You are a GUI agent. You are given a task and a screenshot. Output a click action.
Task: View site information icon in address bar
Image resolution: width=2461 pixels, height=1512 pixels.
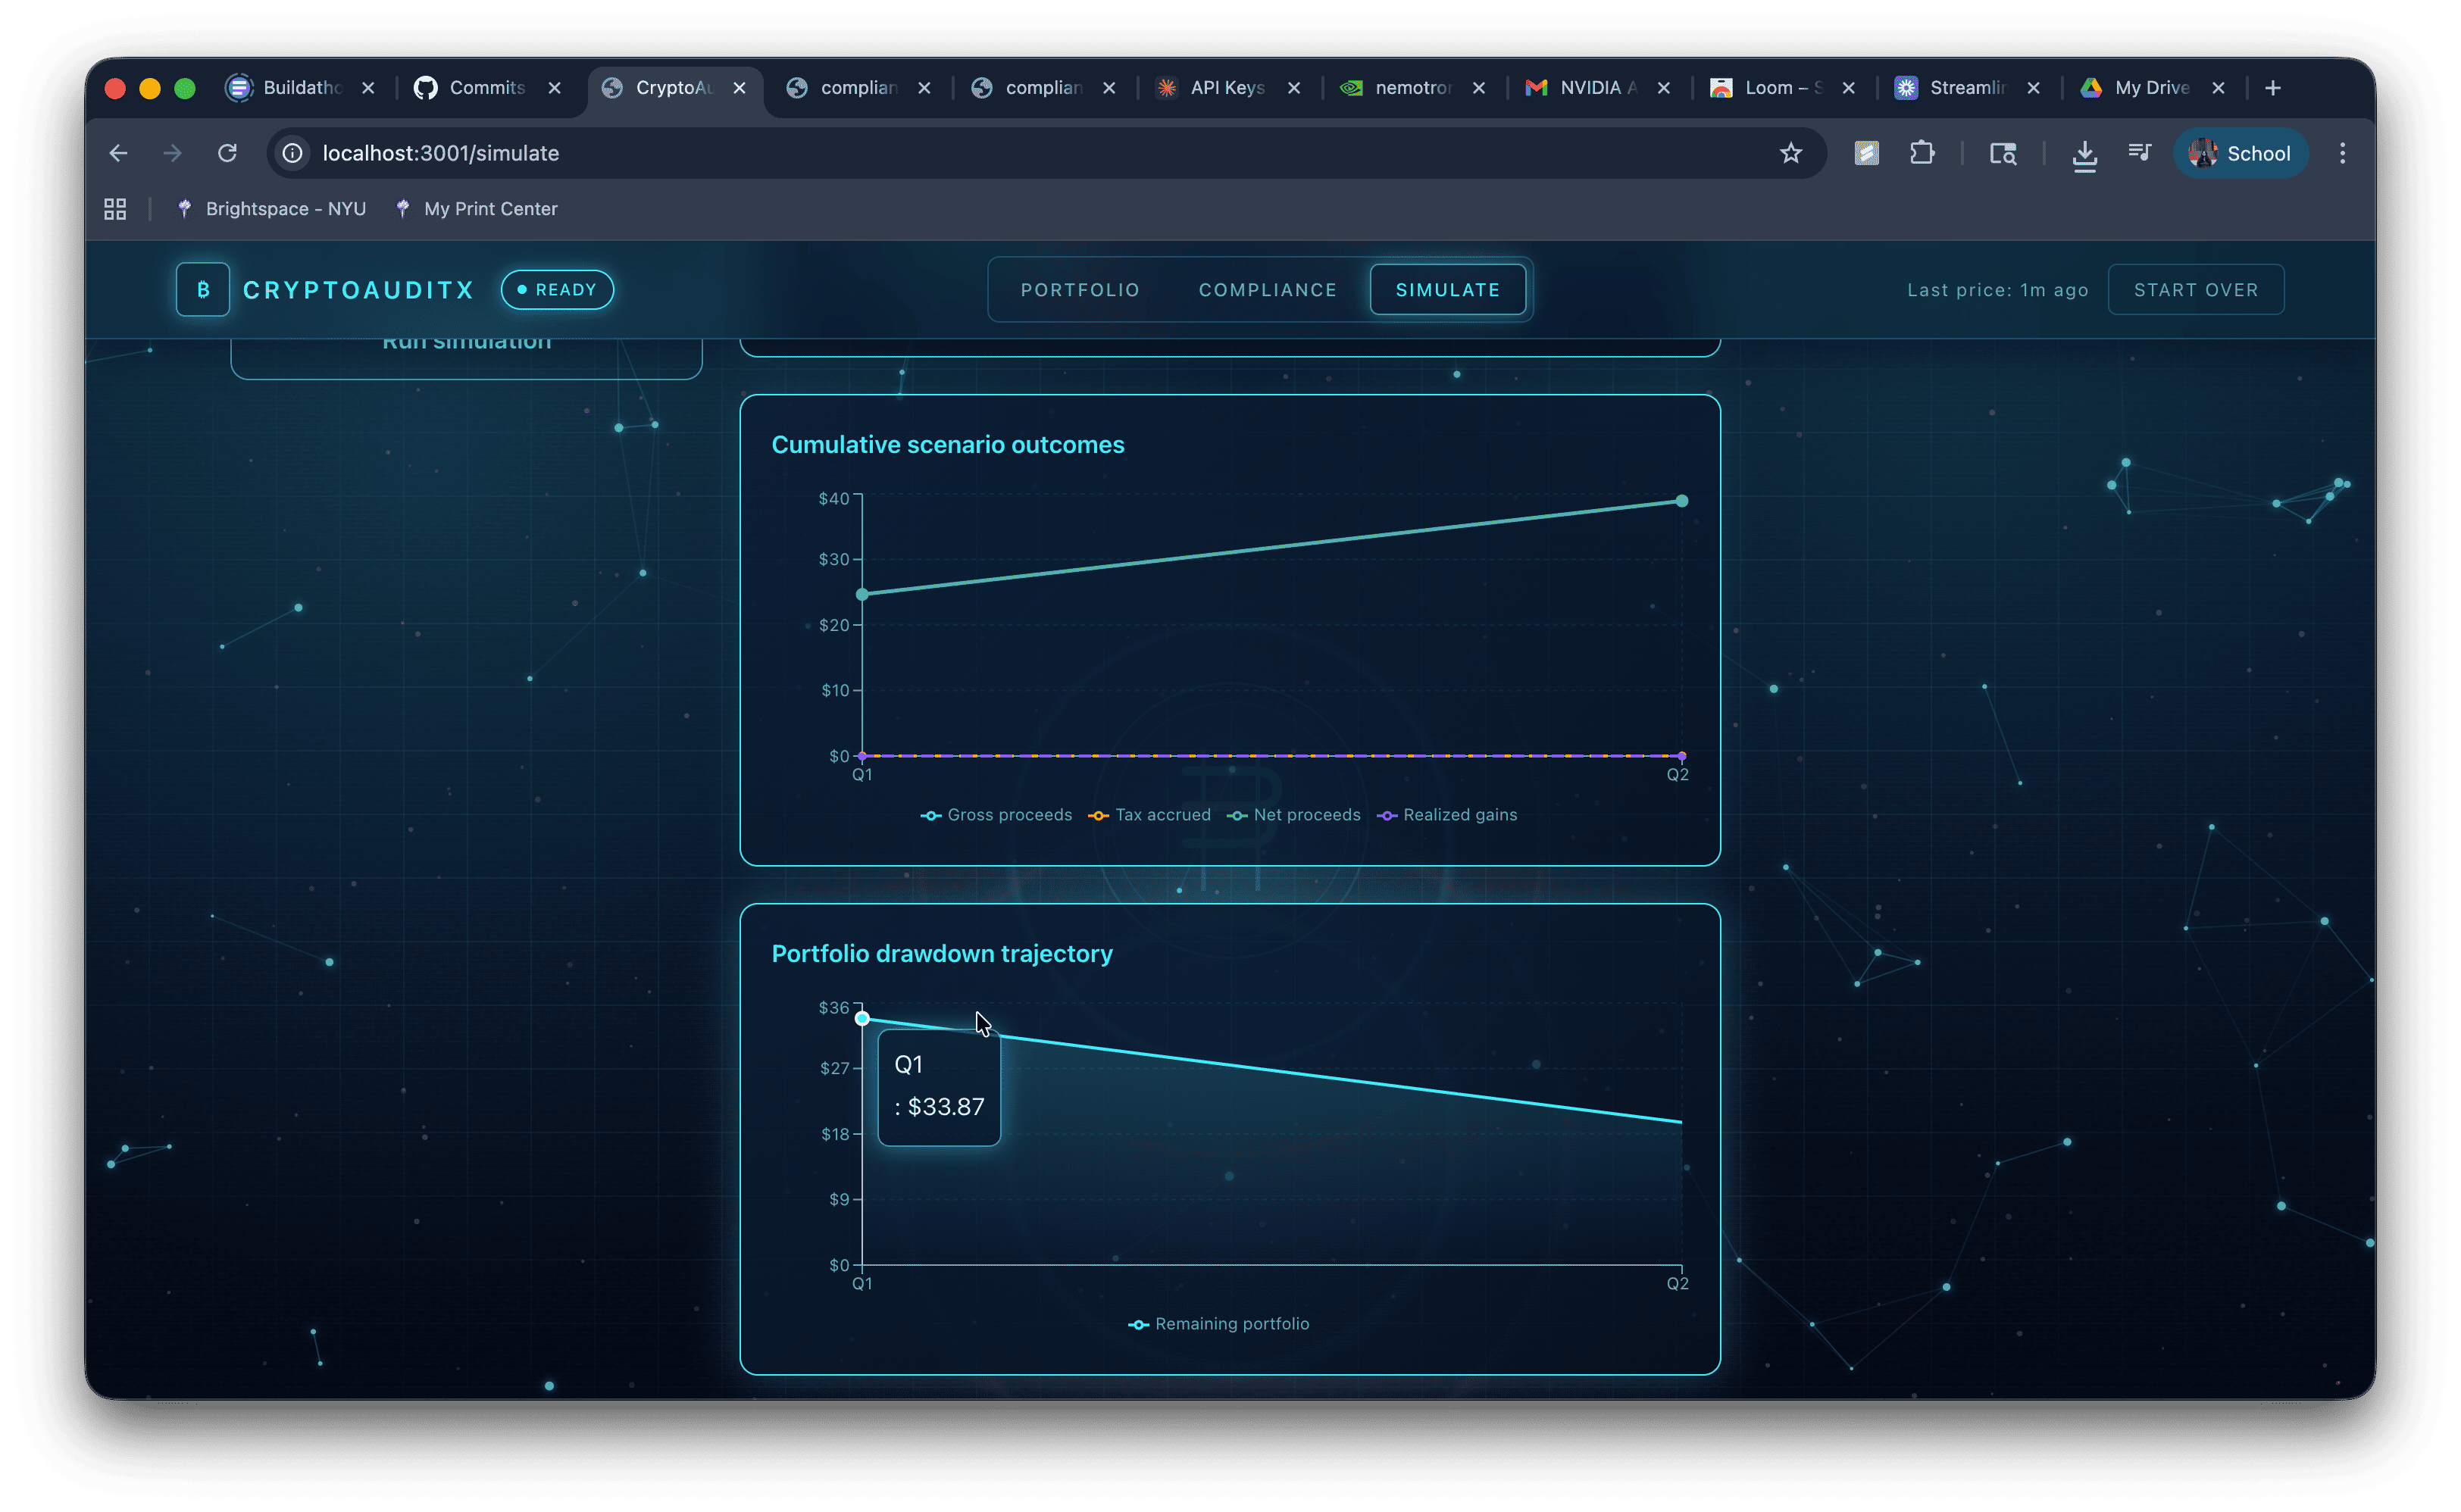click(292, 153)
